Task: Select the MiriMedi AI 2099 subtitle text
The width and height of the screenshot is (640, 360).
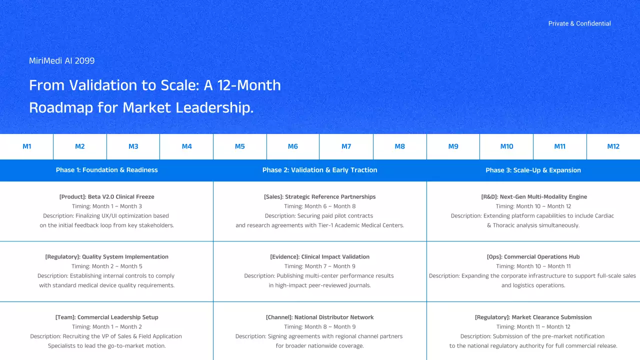Action: coord(62,60)
